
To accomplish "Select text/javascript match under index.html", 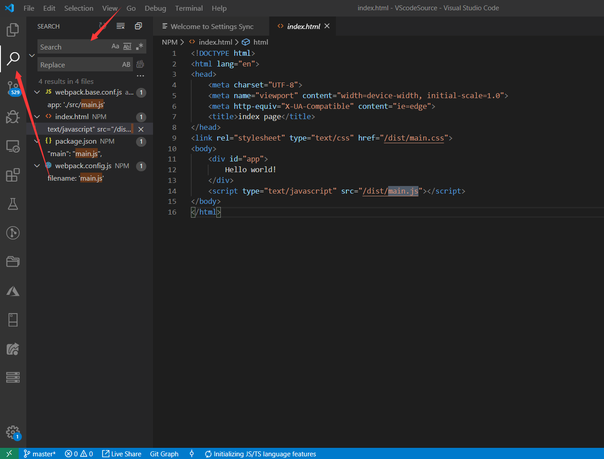I will coord(90,129).
